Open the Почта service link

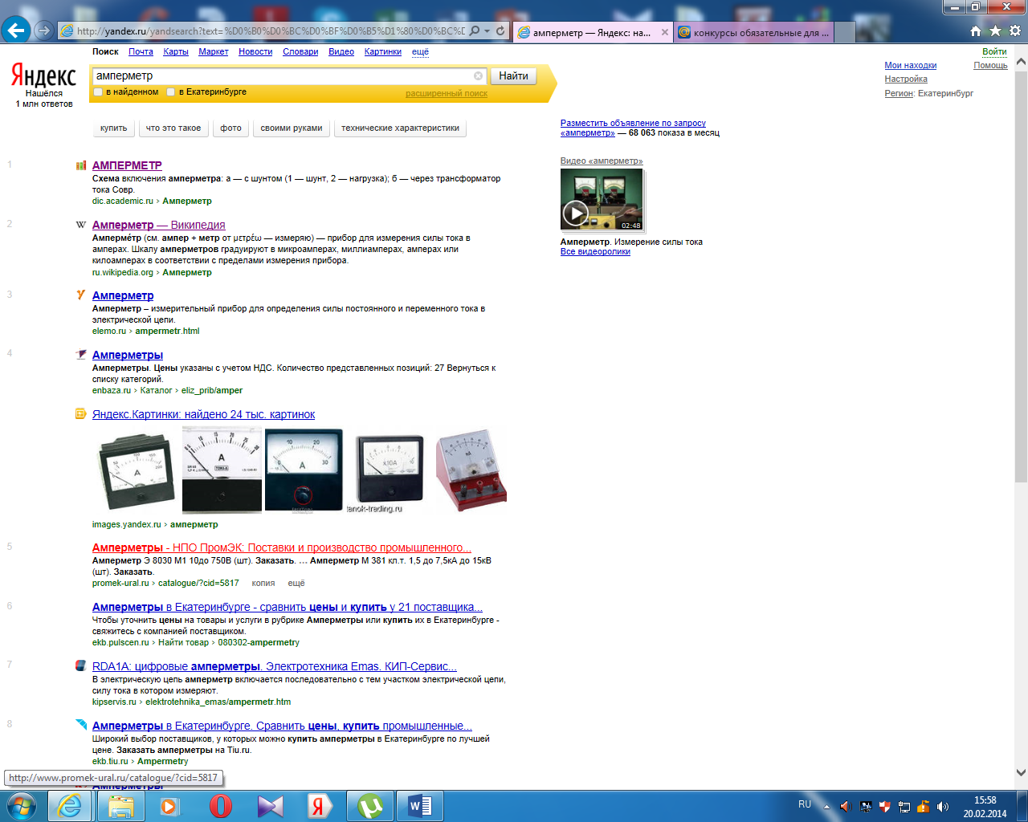point(141,51)
